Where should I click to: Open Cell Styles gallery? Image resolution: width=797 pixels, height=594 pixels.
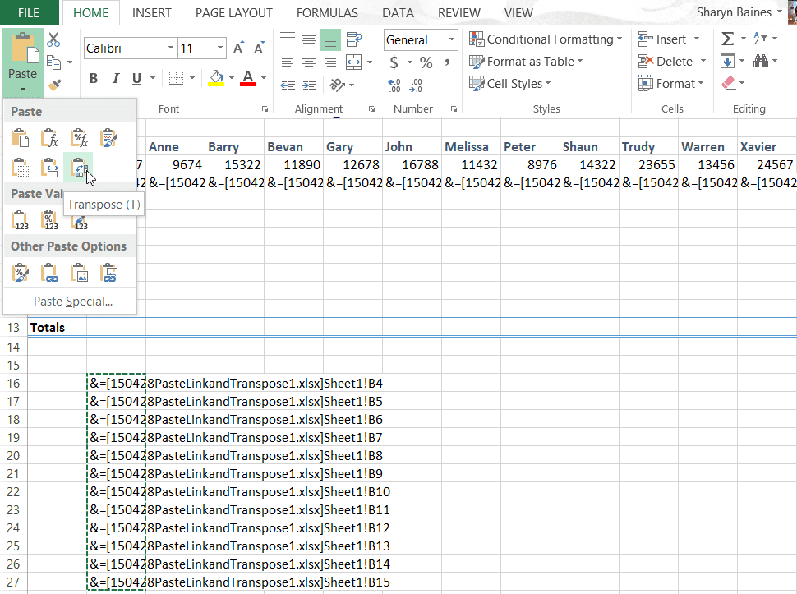click(510, 83)
